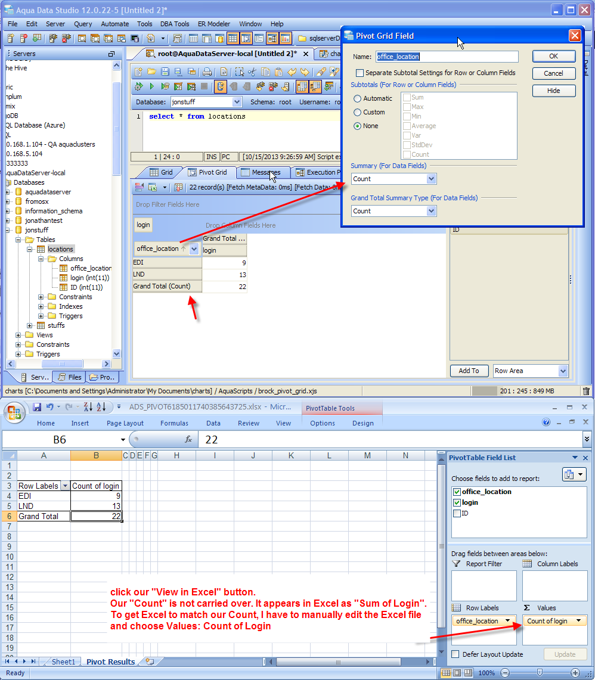The height and width of the screenshot is (680, 595).
Task: Click Cancel in Pivot Grid Field dialog
Action: pos(554,74)
